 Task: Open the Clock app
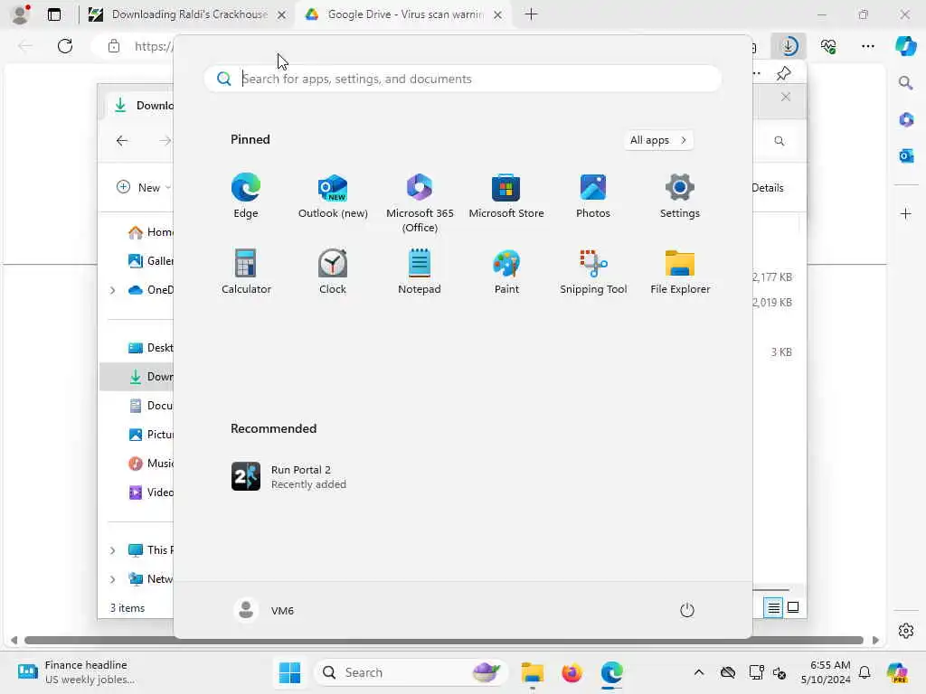333,271
